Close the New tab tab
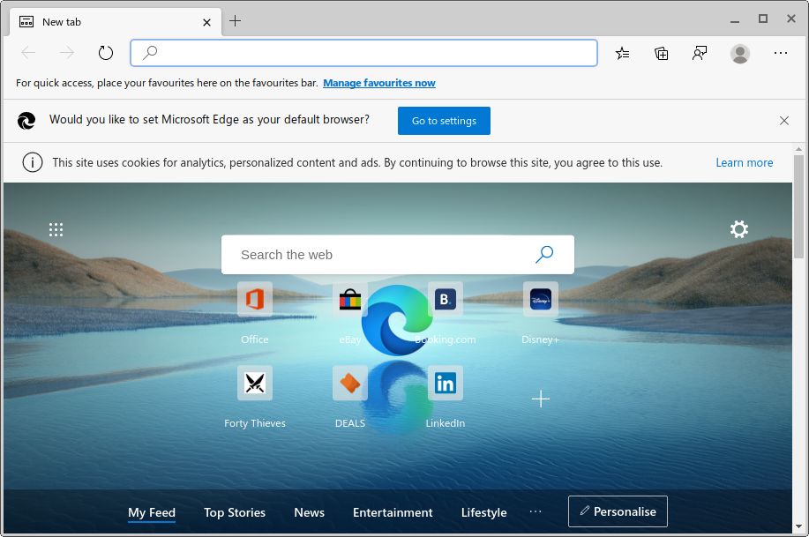Screen dimensions: 809x537 coord(206,22)
